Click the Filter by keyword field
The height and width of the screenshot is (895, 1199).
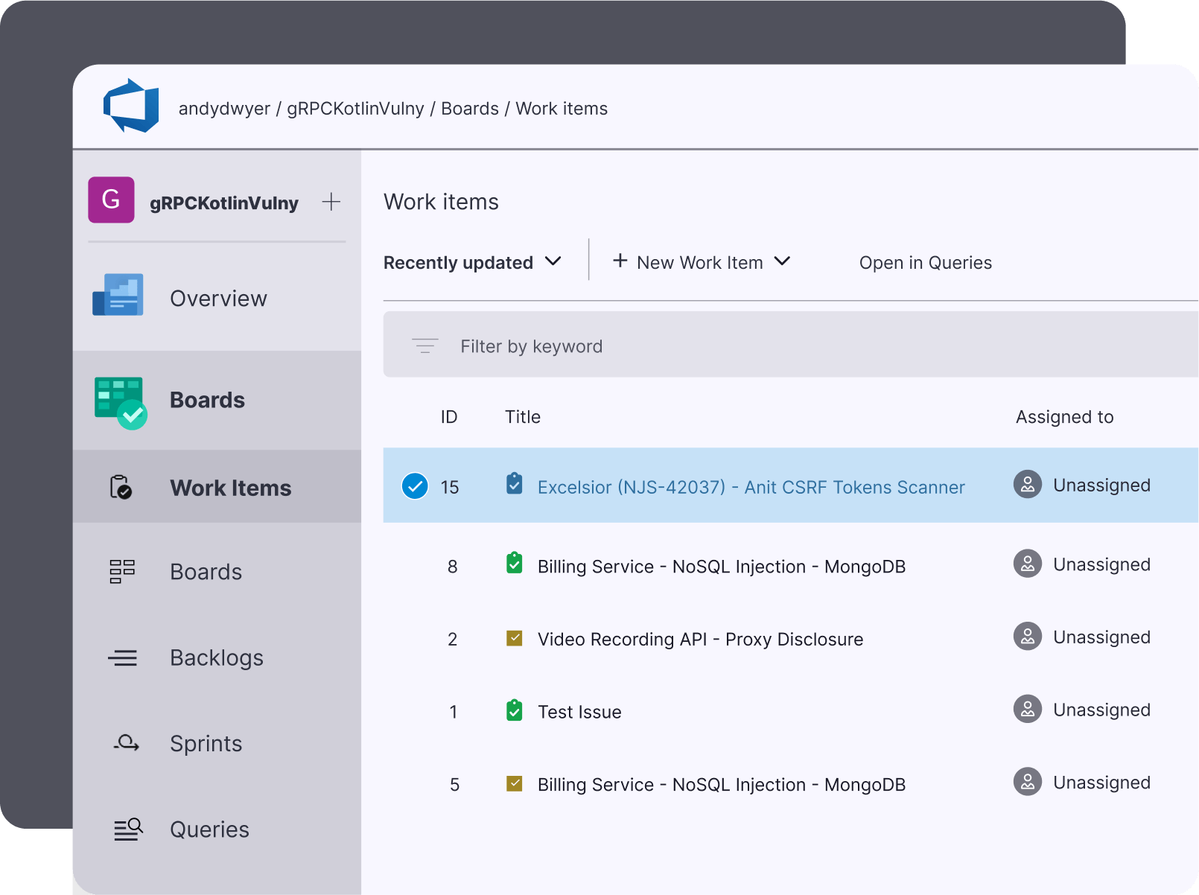791,345
